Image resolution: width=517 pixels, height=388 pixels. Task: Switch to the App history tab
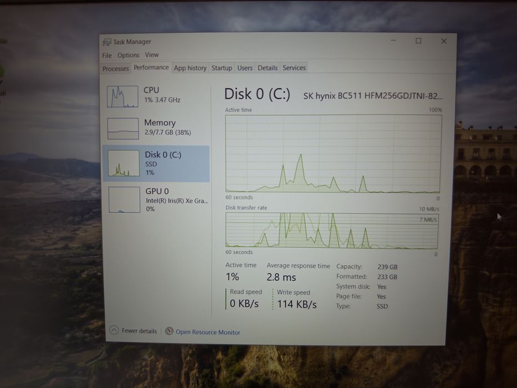click(x=190, y=68)
